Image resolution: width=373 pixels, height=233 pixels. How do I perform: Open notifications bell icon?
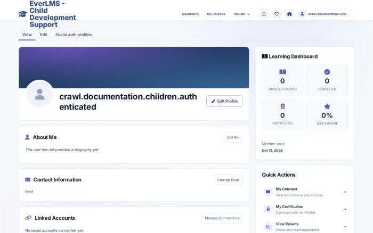[x=264, y=14]
